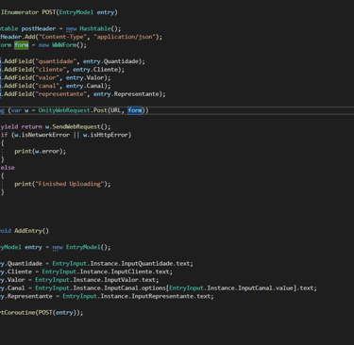The width and height of the screenshot is (354, 345).
Task: Click the options indexer on the InputCanal line
Action: 152,287
